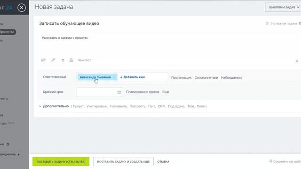
Task: Enable the important task checkbox
Action: 267,23
